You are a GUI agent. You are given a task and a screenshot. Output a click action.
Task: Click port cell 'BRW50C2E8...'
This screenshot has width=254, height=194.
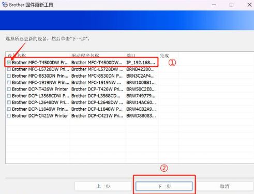[141, 89]
